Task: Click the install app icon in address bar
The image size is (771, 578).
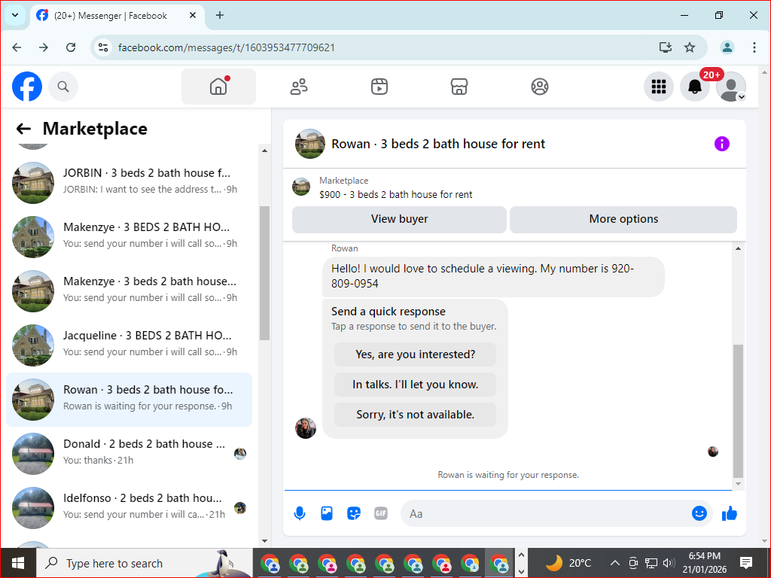Action: 666,47
